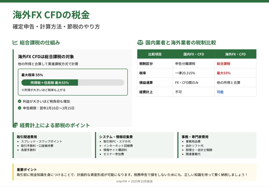Click the check icon next to 申告期限
This screenshot has width=269, height=187.
(19, 108)
